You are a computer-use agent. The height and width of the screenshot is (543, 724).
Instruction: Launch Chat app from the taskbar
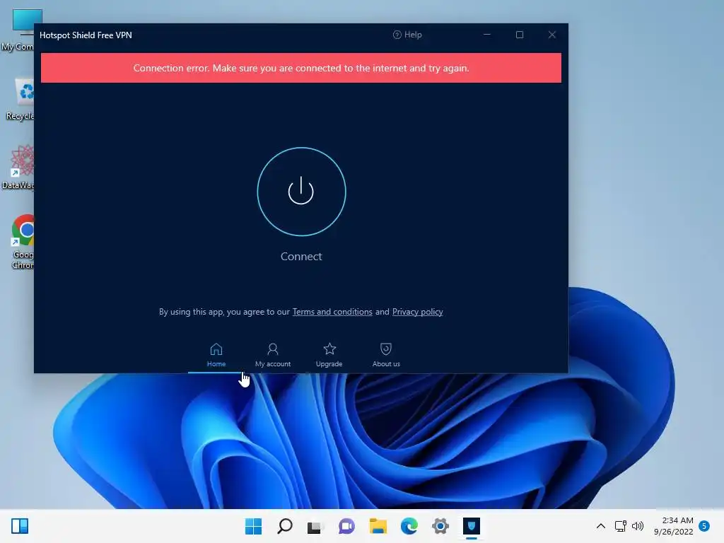[346, 526]
